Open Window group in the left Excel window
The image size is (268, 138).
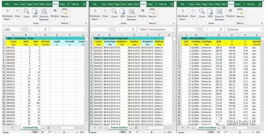click(55, 14)
